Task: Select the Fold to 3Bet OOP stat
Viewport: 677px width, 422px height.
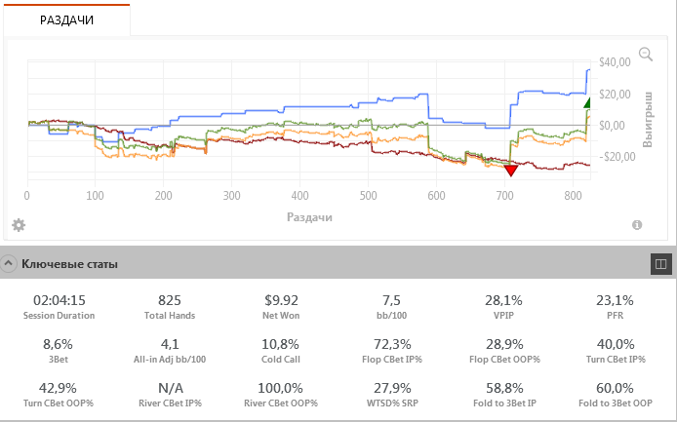Action: (616, 396)
